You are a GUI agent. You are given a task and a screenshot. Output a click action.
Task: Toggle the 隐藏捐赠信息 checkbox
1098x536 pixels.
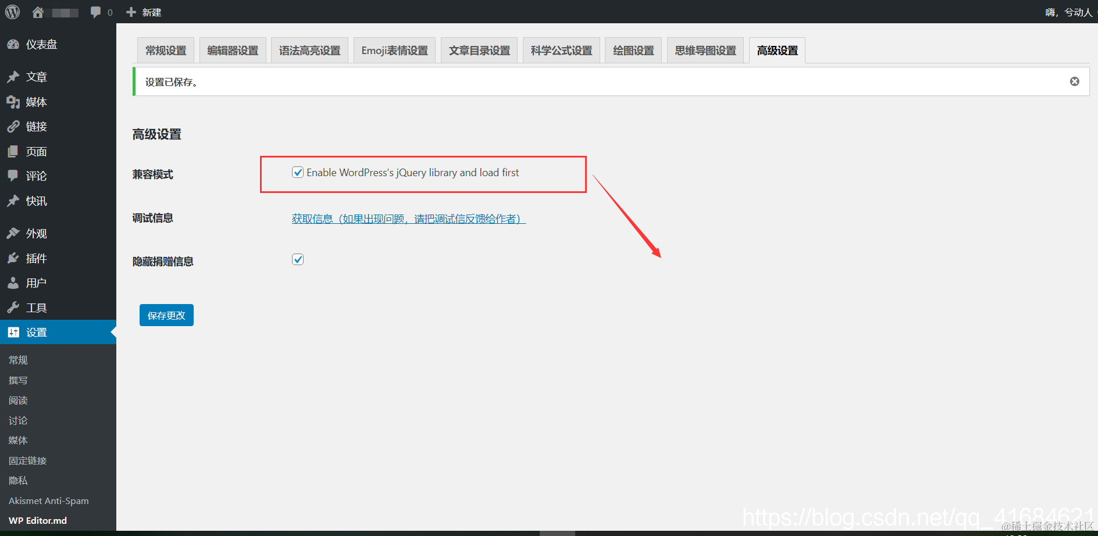coord(298,259)
